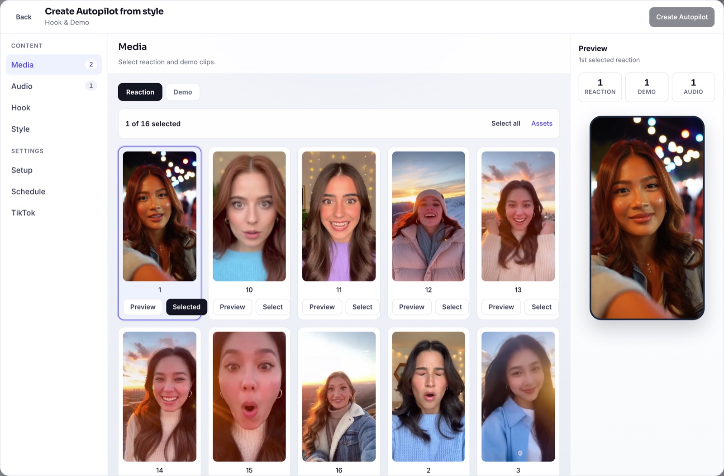Click thumbnail of clip 11

pyautogui.click(x=339, y=216)
